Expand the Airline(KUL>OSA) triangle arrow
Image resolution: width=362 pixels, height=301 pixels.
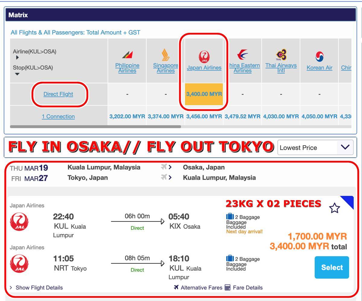[x=17, y=57]
